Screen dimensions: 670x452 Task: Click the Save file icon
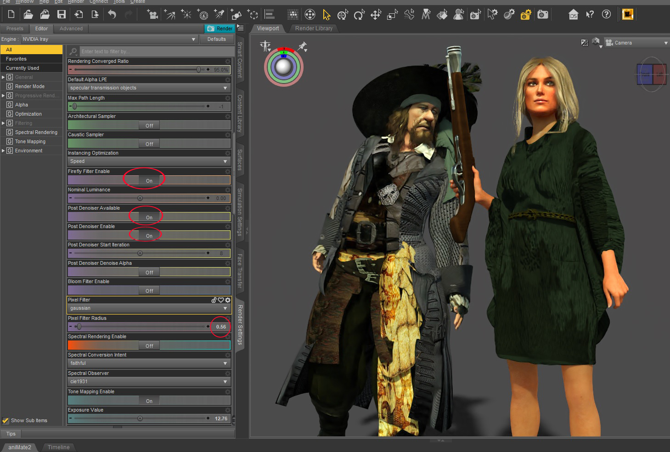[x=62, y=15]
